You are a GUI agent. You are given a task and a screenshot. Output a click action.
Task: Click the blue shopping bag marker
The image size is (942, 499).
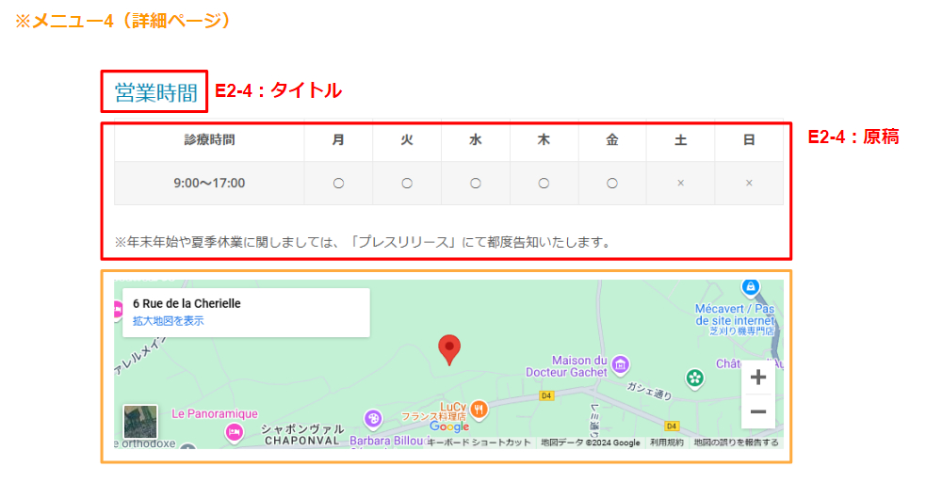tap(750, 287)
